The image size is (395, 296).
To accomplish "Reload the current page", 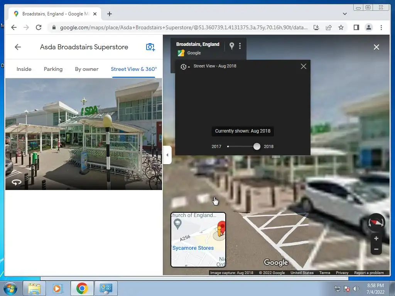I will [x=39, y=27].
